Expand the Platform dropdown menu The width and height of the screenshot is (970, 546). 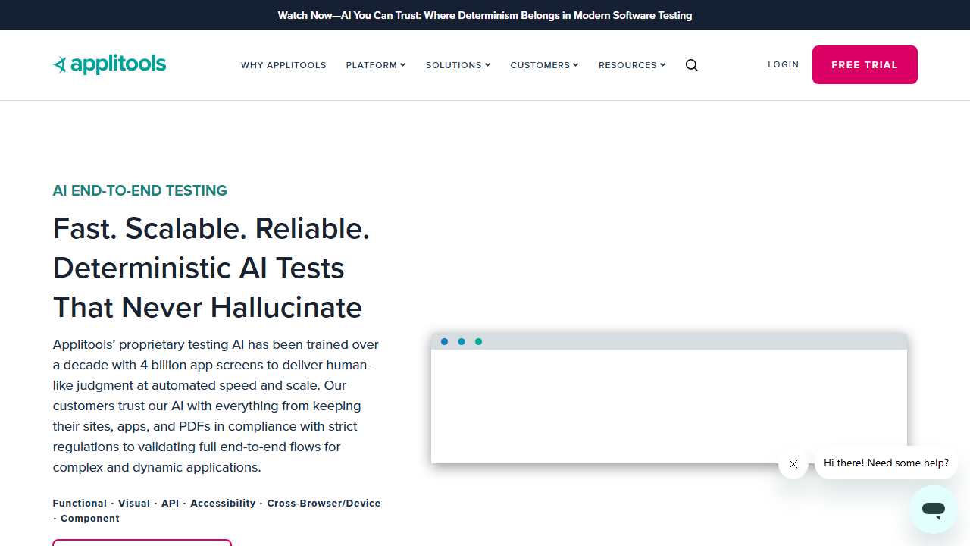pos(375,65)
